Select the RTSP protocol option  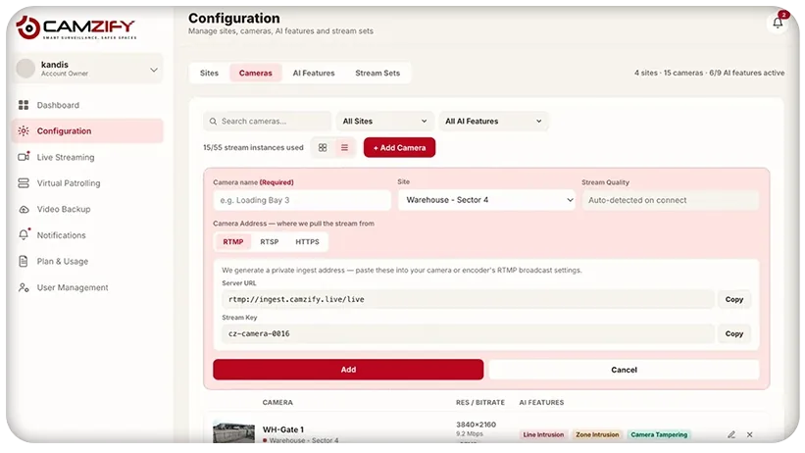(269, 241)
